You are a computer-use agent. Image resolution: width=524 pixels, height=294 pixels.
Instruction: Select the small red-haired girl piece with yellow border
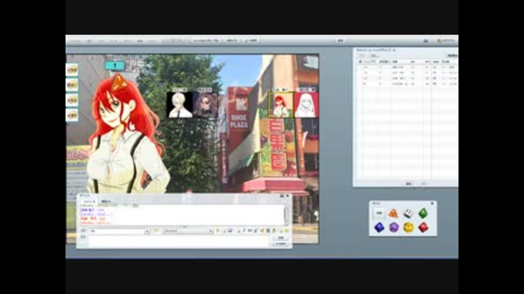point(281,105)
